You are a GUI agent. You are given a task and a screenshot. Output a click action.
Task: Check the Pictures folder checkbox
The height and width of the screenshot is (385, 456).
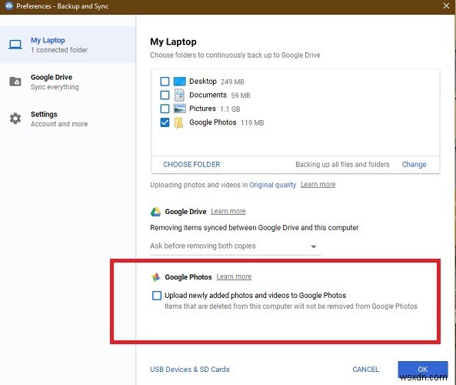(x=165, y=109)
